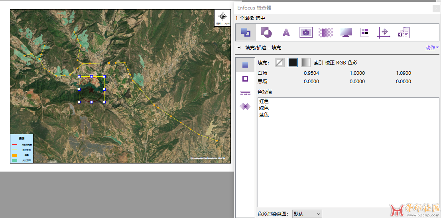
Task: Open the 色彩渲染意图 dropdown
Action: [x=307, y=214]
